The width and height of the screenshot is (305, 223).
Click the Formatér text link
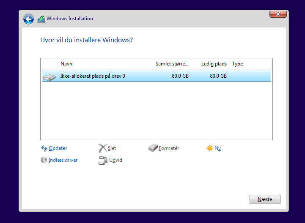[169, 148]
